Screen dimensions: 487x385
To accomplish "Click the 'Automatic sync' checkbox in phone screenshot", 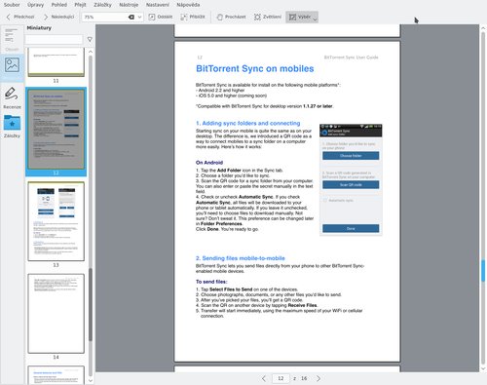I will click(325, 201).
